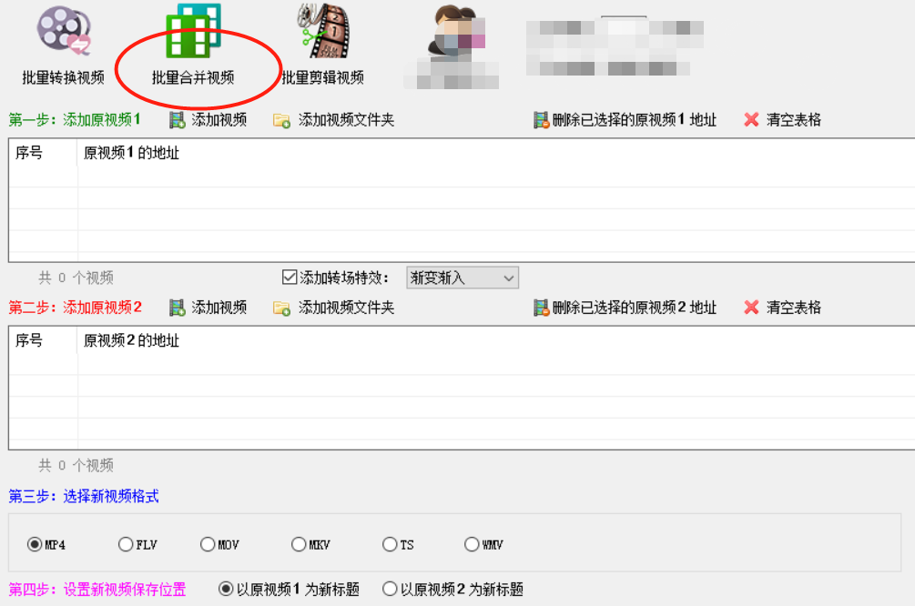Click the 添加视频 icon in step one
The width and height of the screenshot is (915, 606).
click(178, 120)
